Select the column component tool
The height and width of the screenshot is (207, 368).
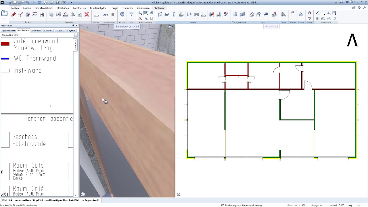point(174,14)
